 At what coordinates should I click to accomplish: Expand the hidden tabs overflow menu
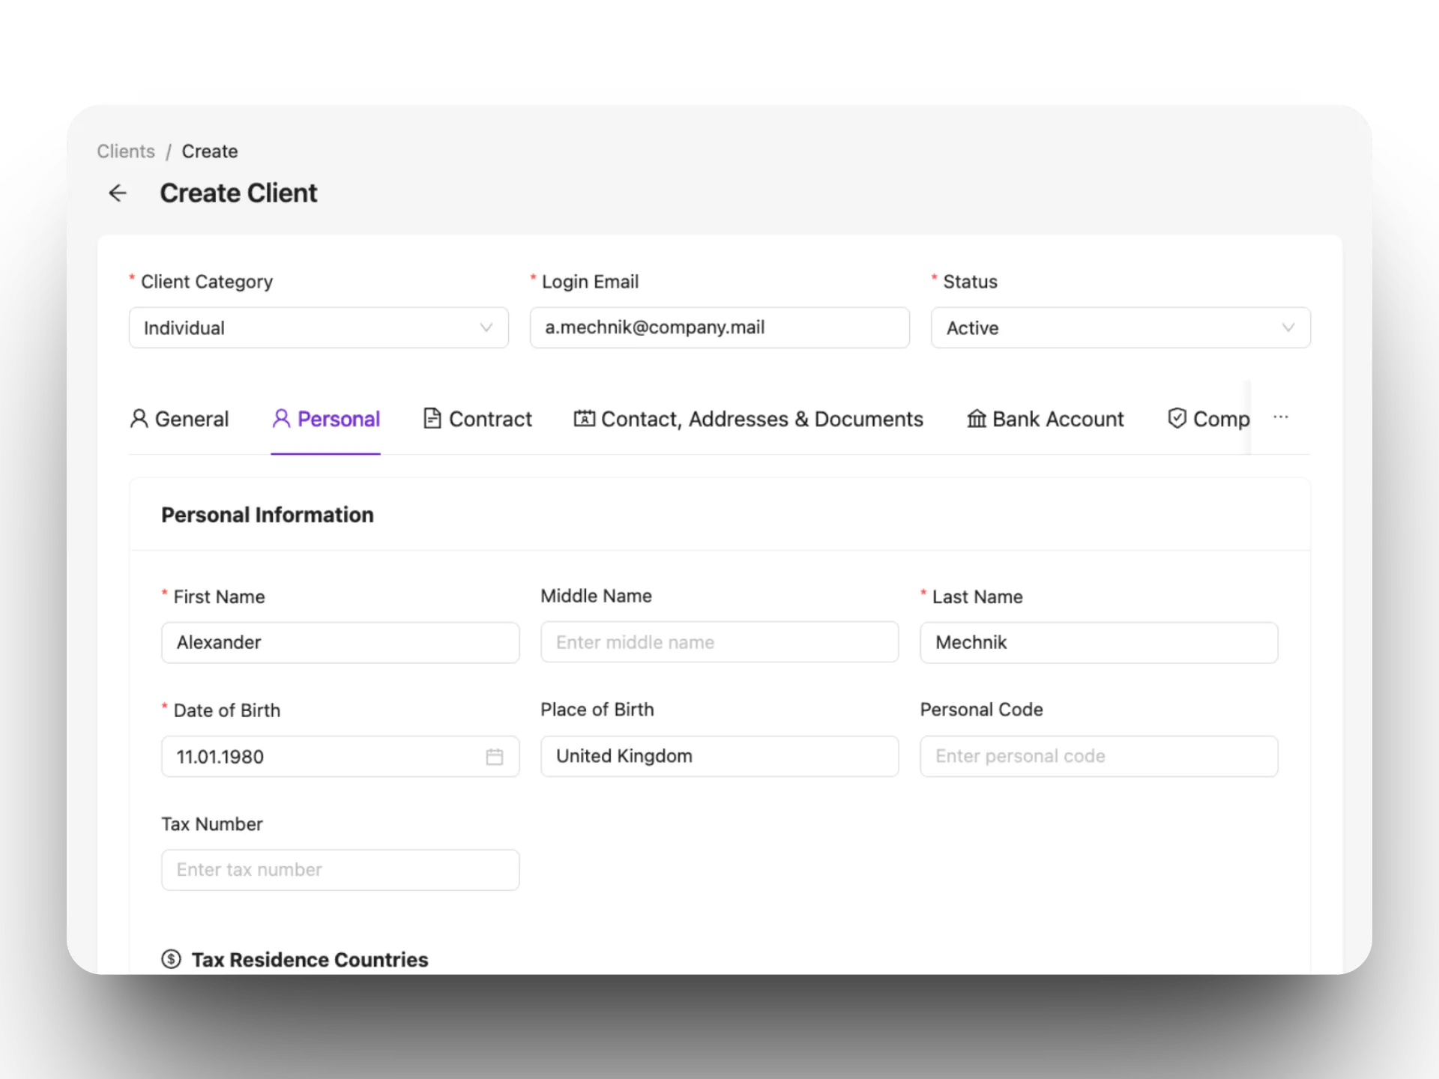click(x=1281, y=417)
